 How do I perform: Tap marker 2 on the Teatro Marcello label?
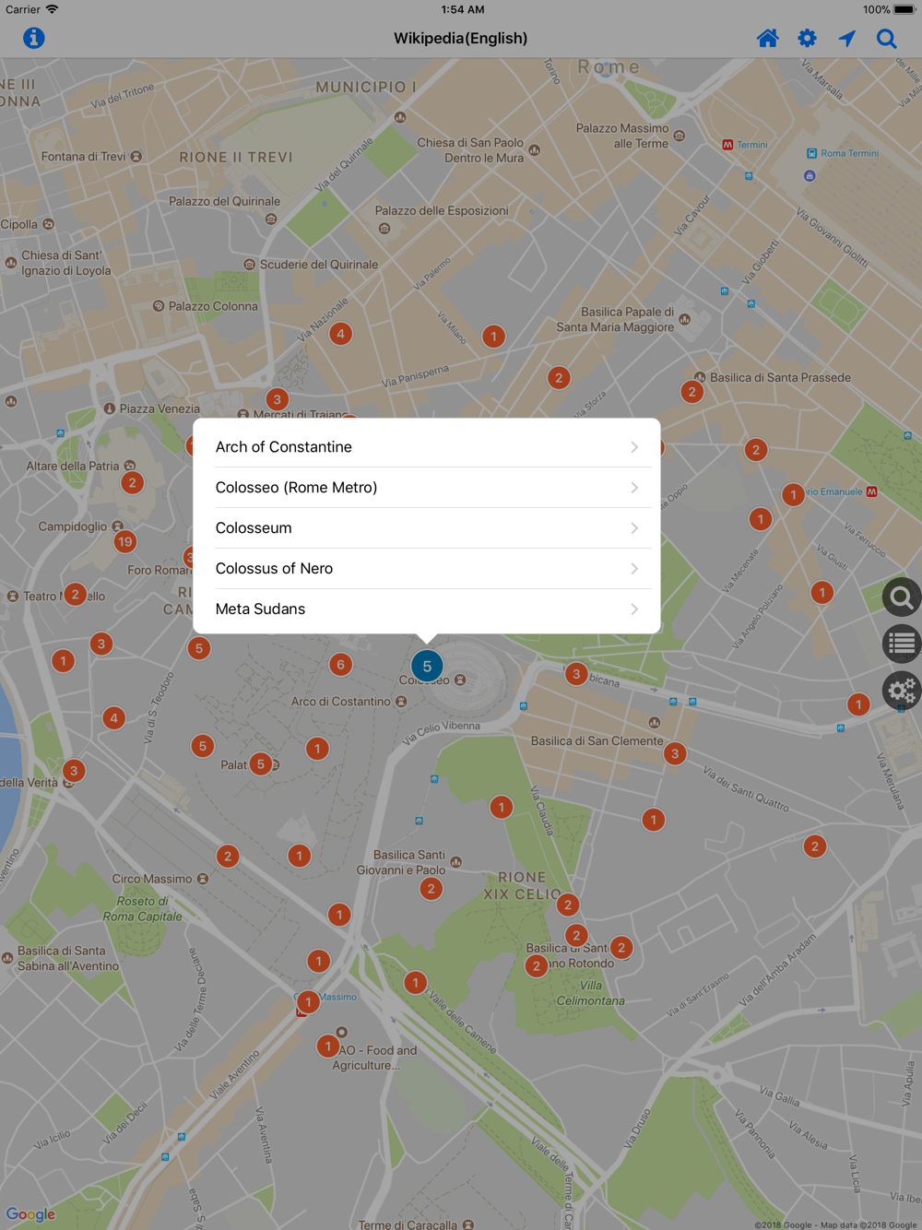point(75,595)
